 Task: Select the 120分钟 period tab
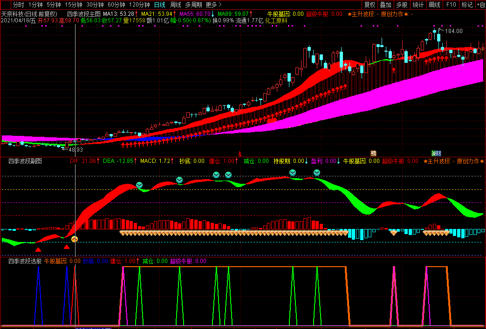point(139,5)
